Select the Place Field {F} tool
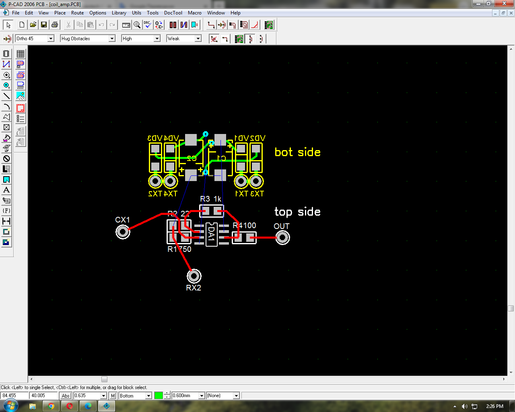 click(x=6, y=211)
